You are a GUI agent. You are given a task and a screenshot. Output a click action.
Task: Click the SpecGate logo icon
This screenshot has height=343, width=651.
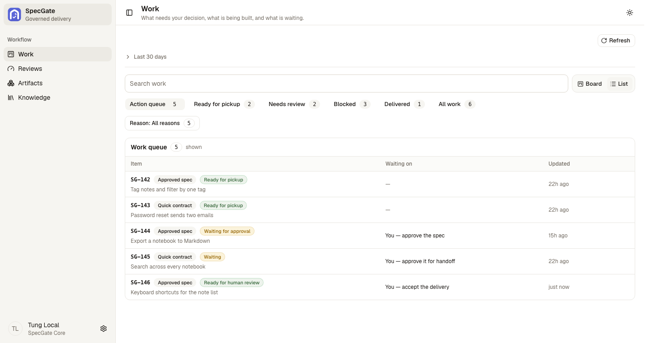point(14,14)
